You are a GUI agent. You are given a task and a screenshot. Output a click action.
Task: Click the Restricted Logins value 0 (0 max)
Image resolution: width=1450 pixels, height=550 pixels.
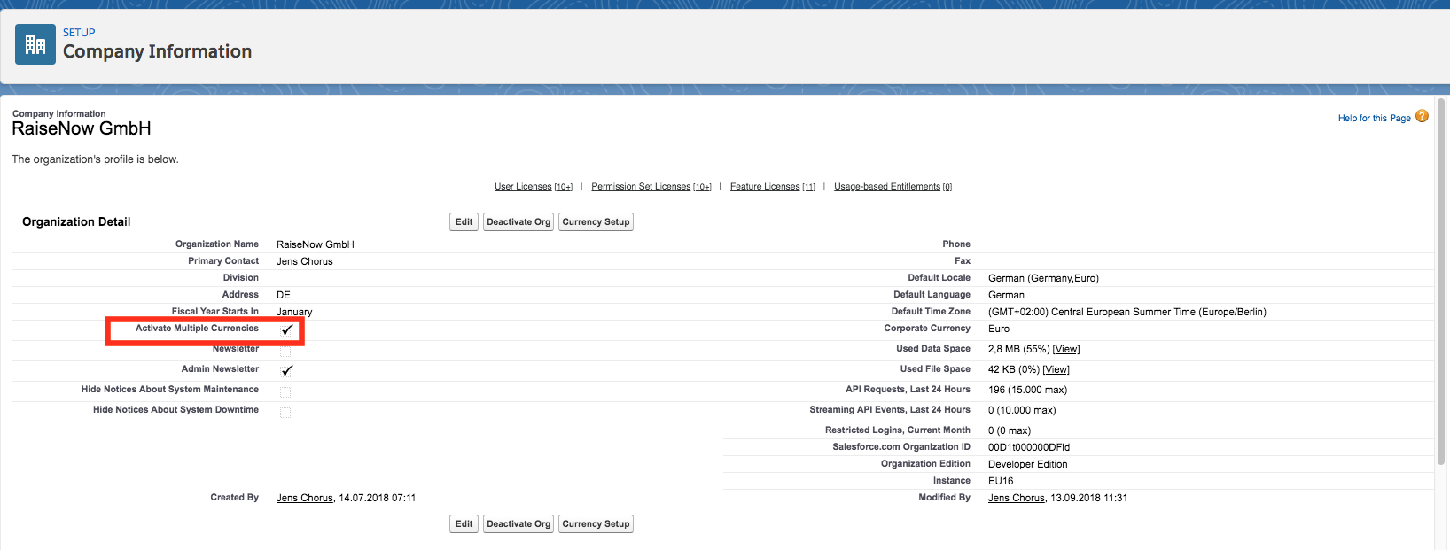[1010, 430]
